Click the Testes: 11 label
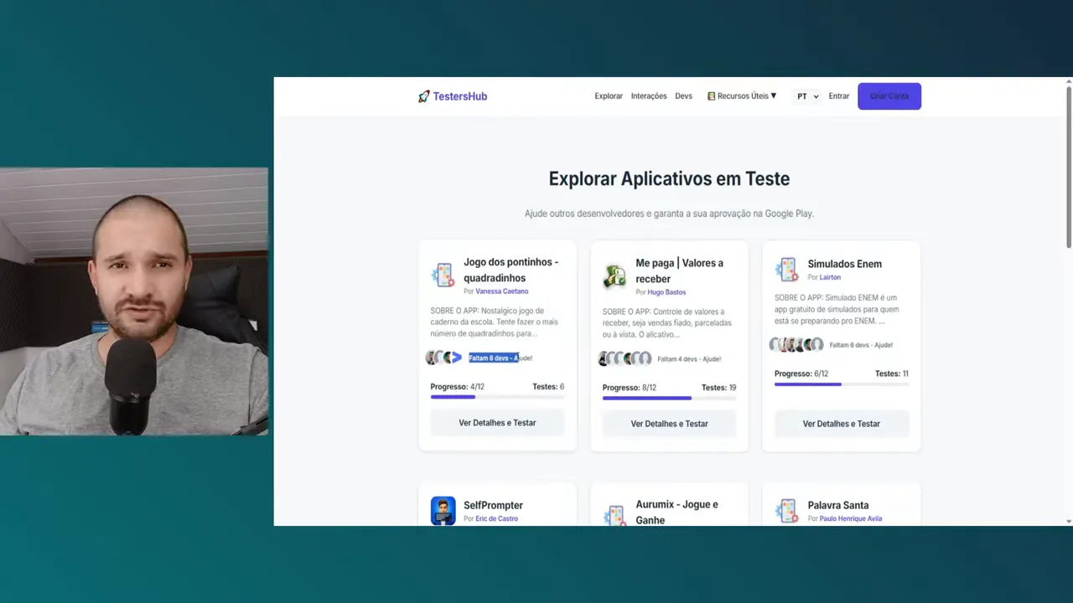The image size is (1073, 603). (891, 374)
